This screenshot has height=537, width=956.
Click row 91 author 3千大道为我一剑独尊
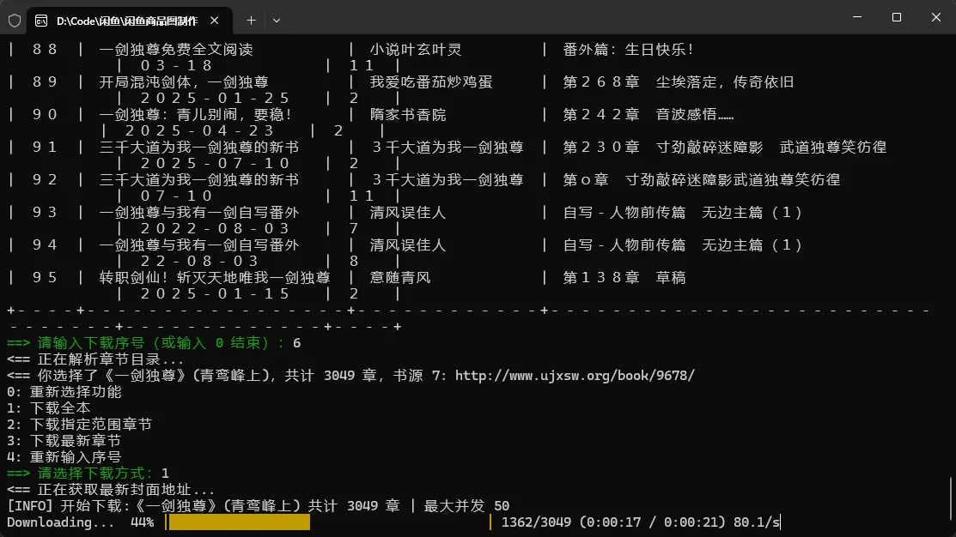pyautogui.click(x=447, y=148)
